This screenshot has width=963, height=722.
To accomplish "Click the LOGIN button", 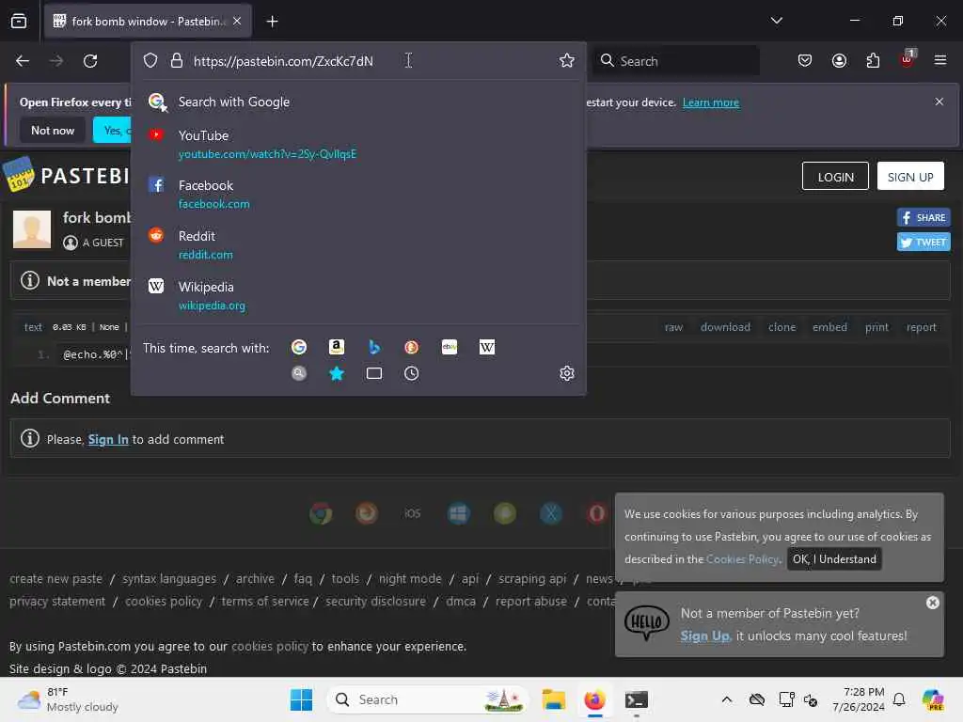I will click(x=835, y=177).
